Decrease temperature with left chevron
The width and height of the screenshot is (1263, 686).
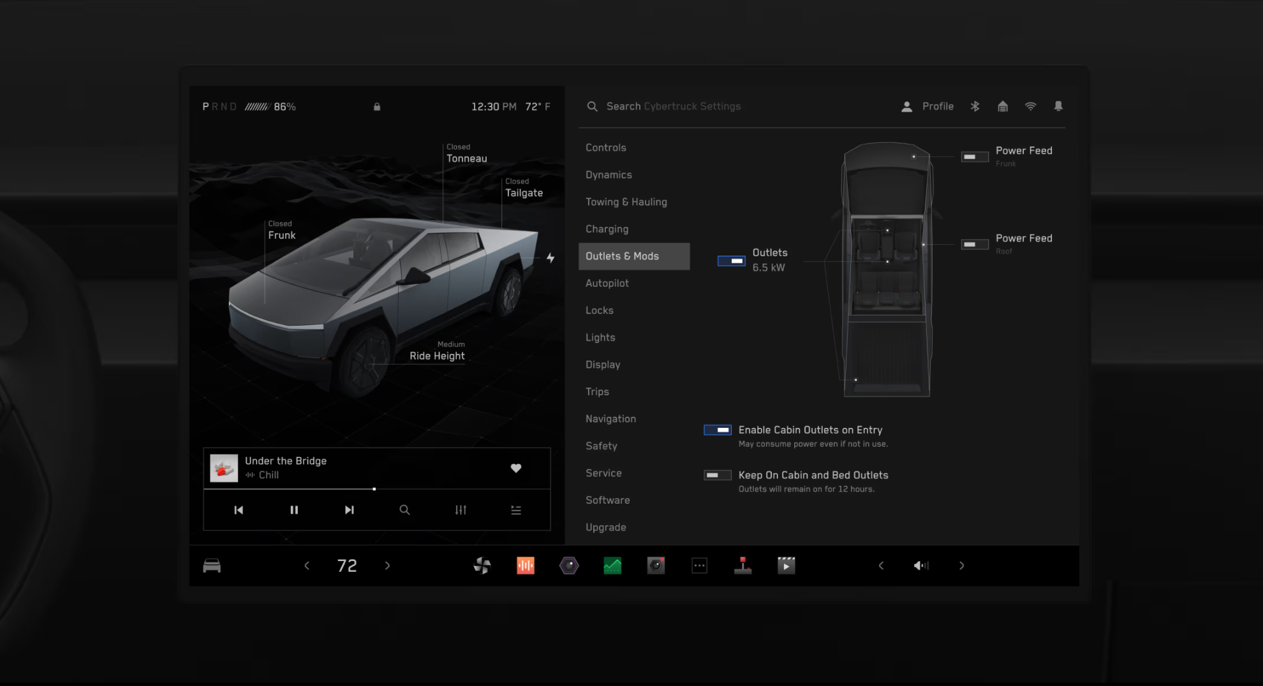(307, 566)
